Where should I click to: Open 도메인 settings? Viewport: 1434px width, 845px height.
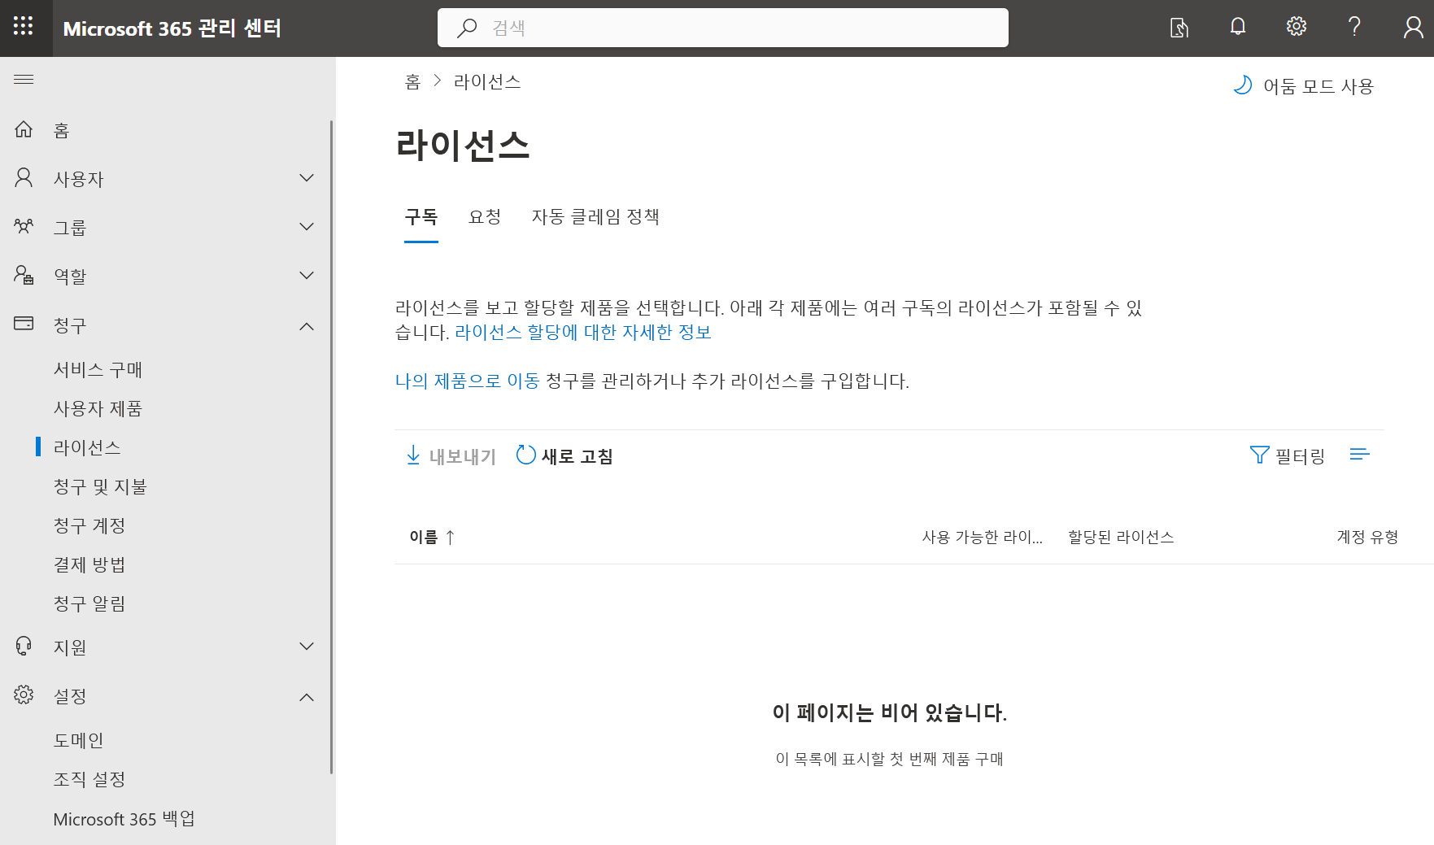coord(78,740)
